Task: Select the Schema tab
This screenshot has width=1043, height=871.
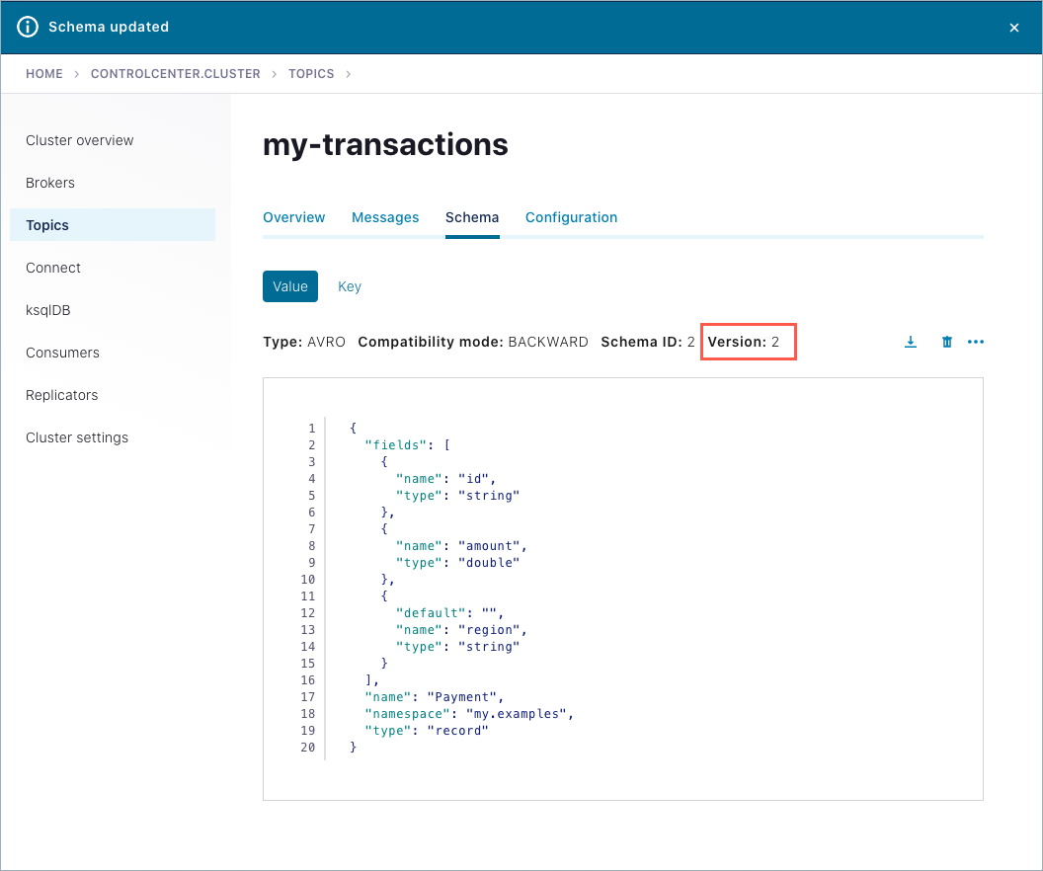Action: coord(472,217)
